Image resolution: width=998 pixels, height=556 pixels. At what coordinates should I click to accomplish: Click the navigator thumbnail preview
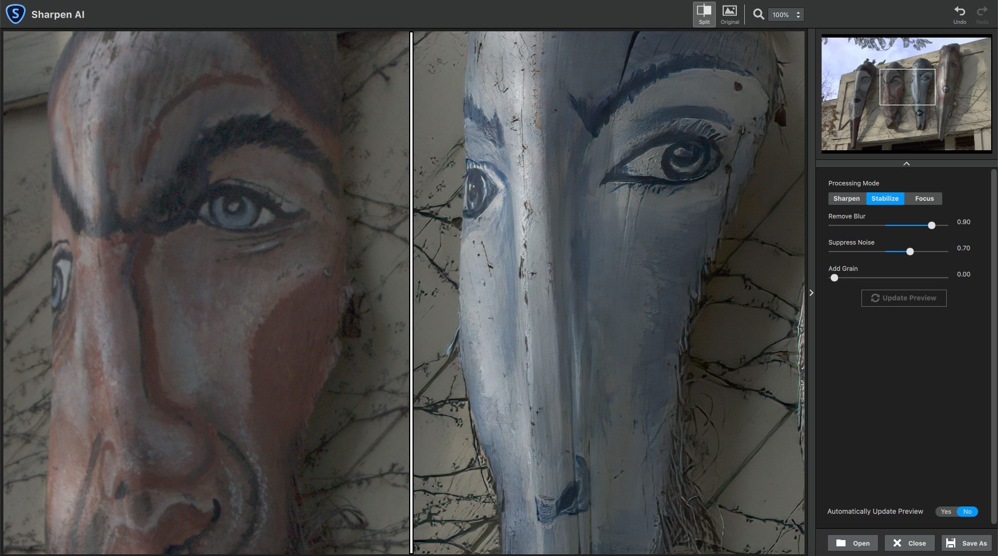[906, 94]
